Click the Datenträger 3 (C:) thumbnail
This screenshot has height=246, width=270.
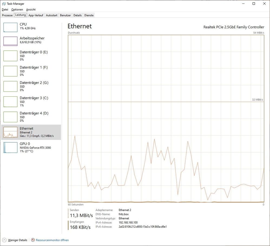pos(10,102)
